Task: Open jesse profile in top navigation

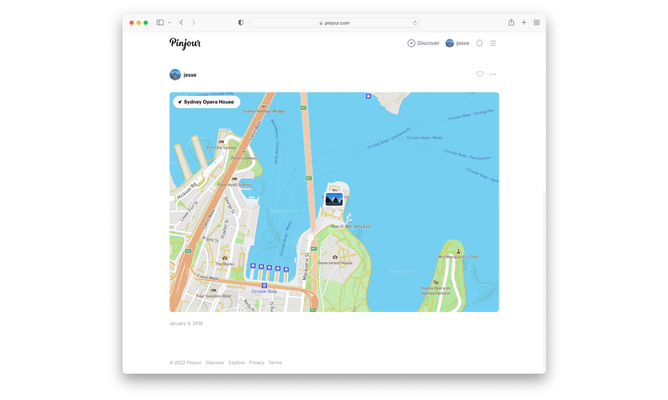Action: coord(457,43)
